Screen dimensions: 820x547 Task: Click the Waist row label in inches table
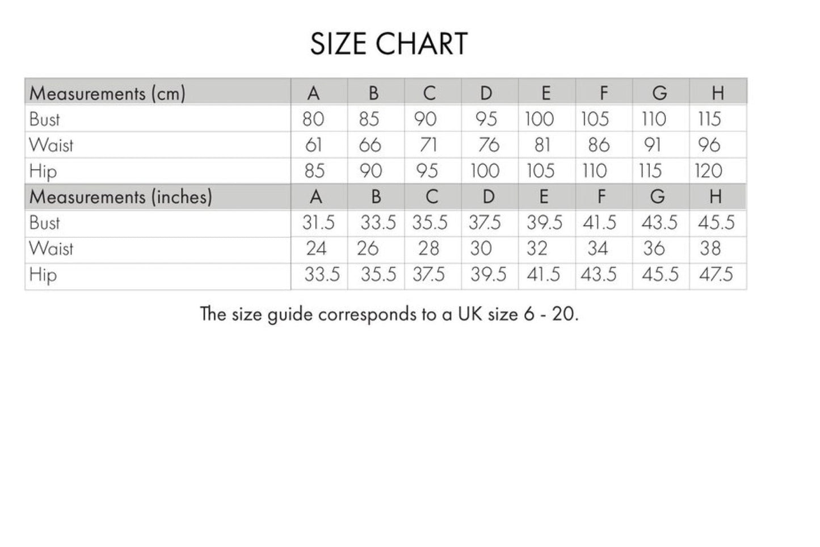(51, 249)
